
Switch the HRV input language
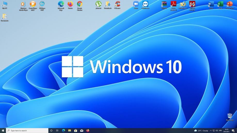point(220,131)
